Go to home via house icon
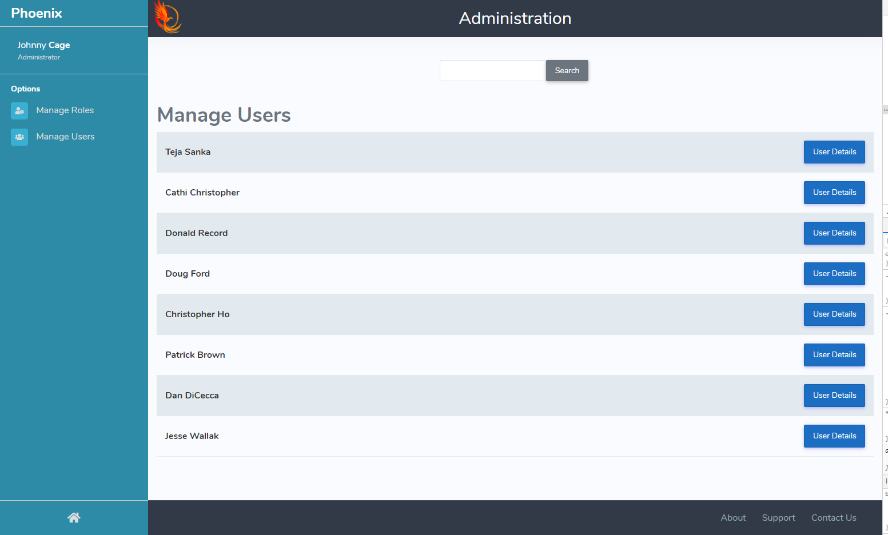This screenshot has height=535, width=888. pos(74,518)
